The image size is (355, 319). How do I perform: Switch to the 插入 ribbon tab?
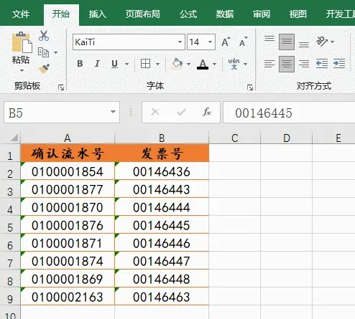(97, 14)
